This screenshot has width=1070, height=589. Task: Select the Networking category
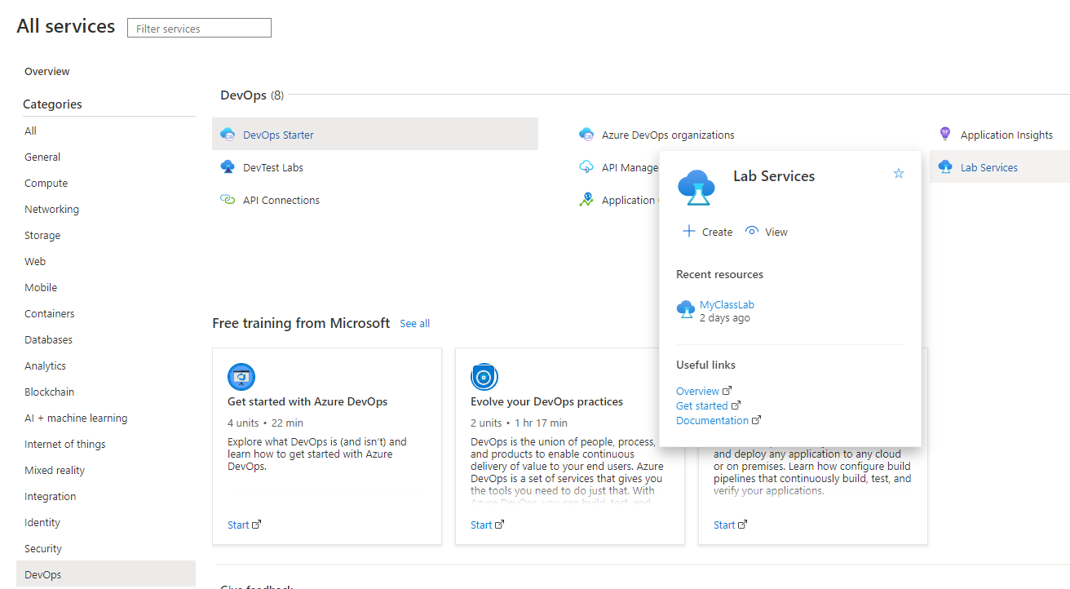51,209
